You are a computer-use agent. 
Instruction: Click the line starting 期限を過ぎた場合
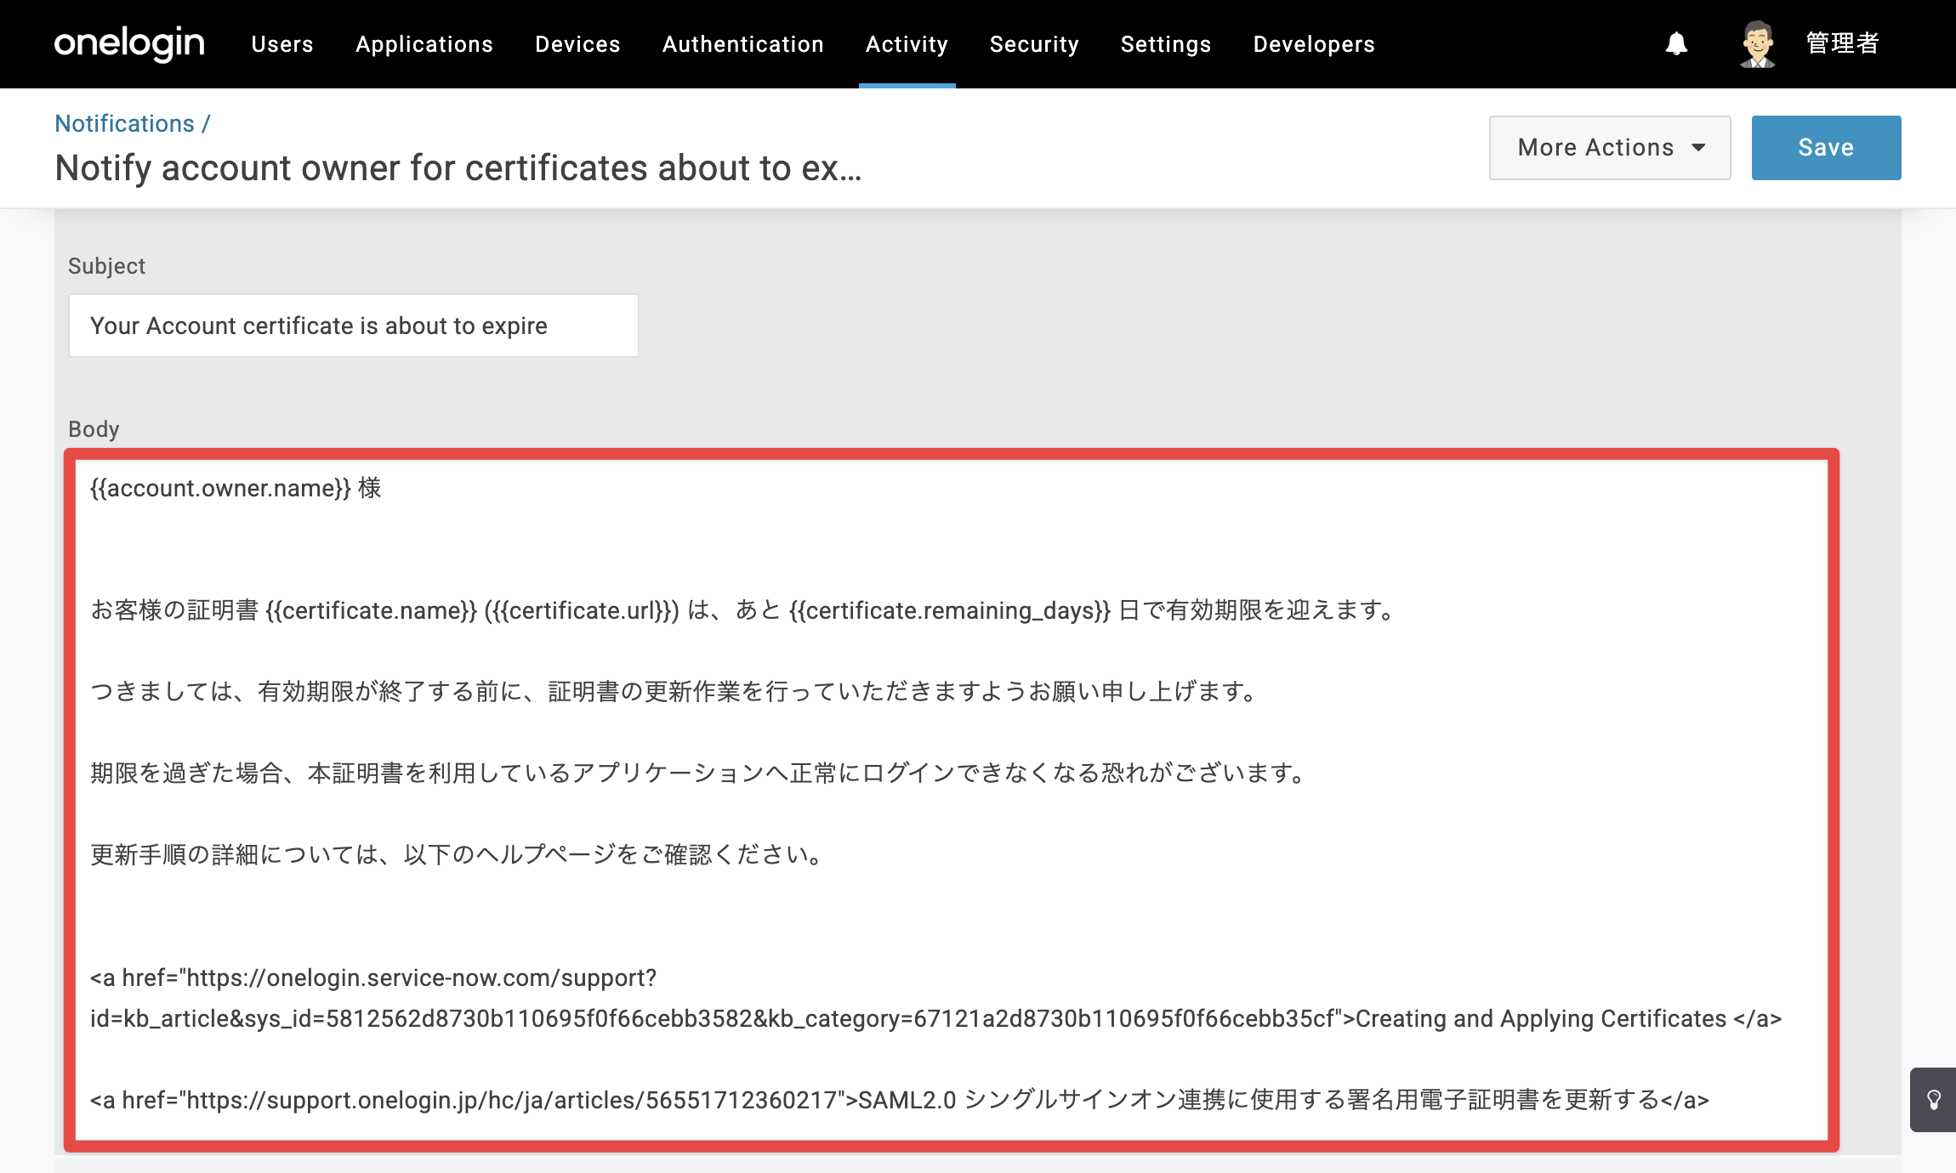pyautogui.click(x=699, y=773)
